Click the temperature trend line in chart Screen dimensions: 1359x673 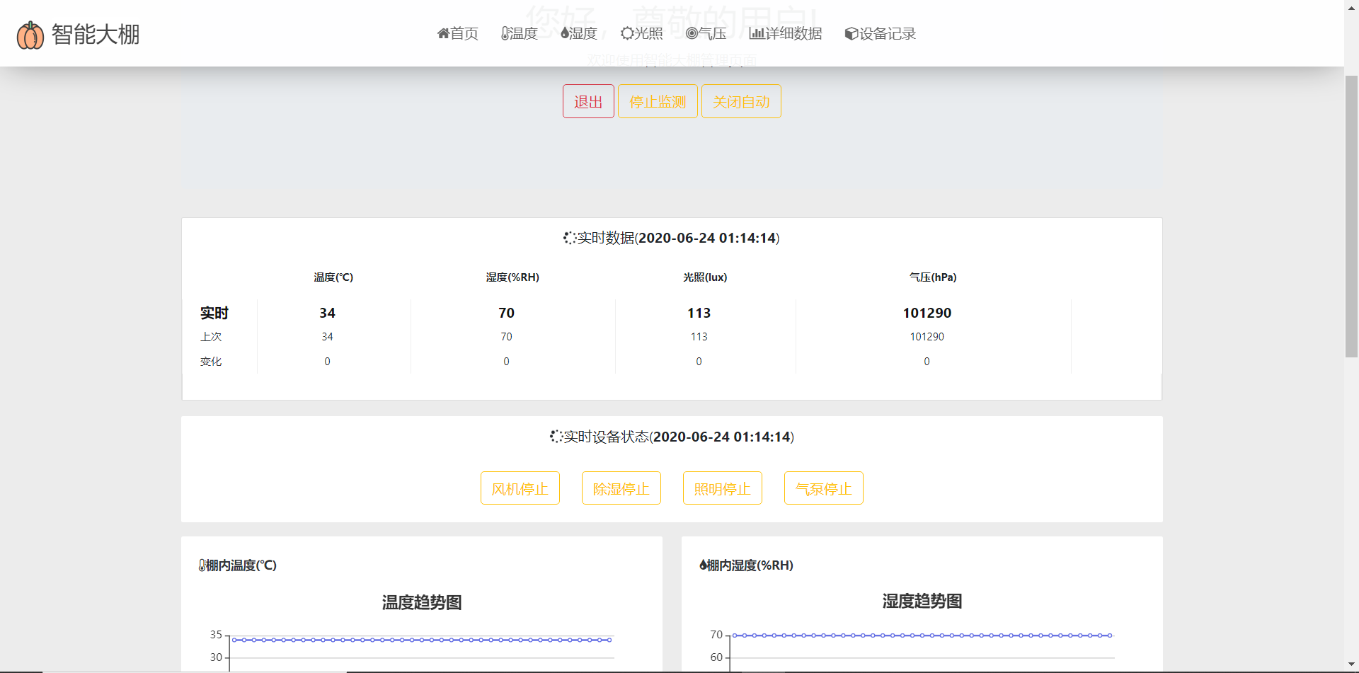tap(422, 640)
